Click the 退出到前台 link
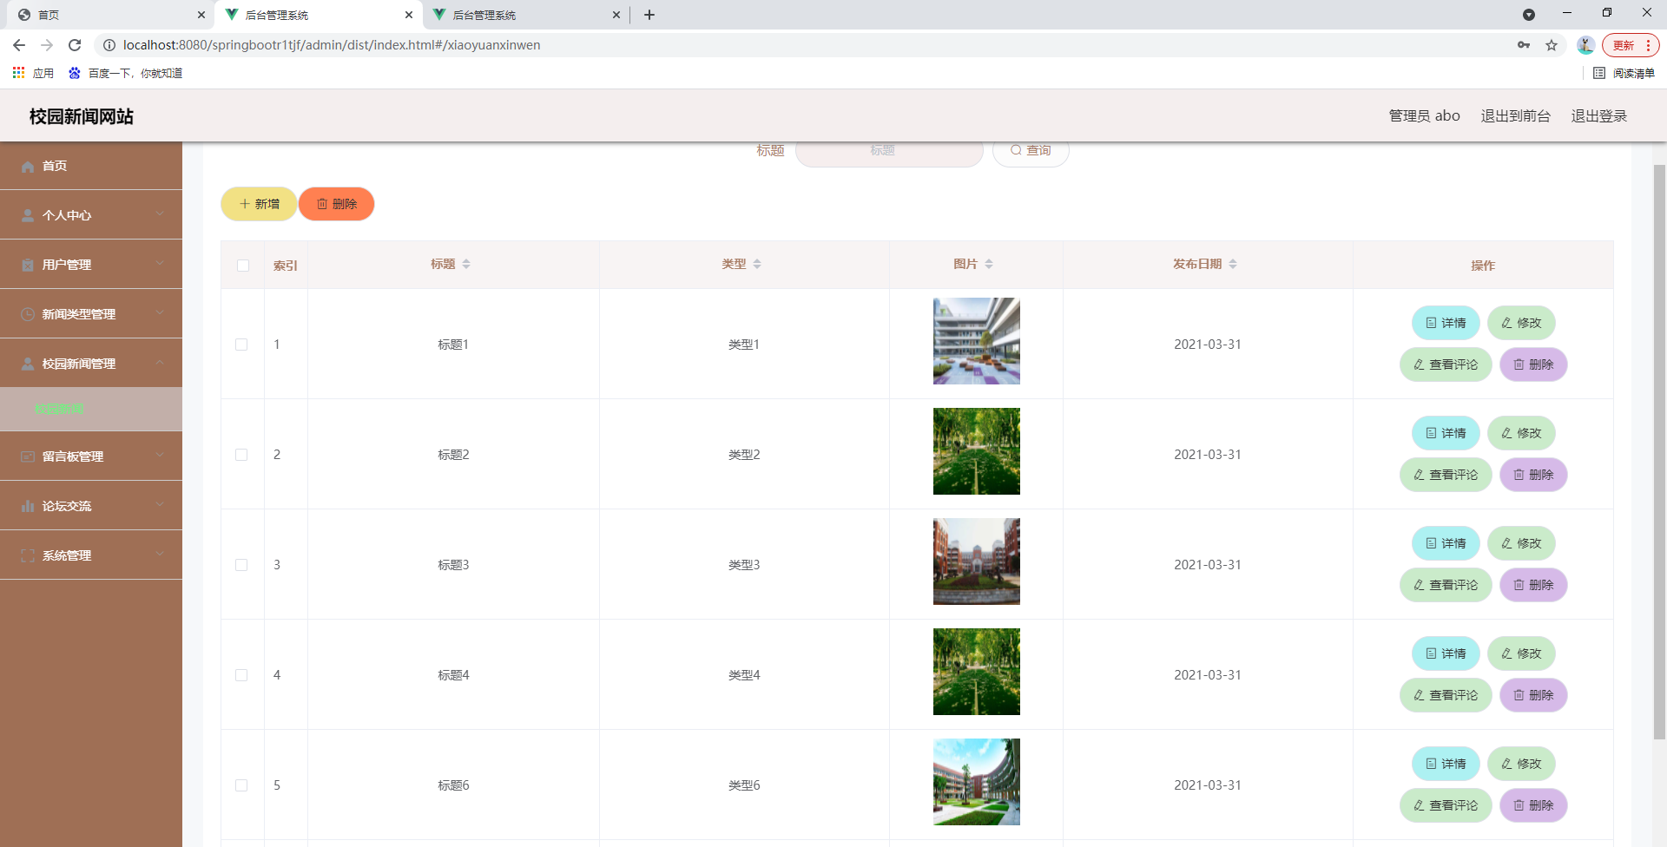 pos(1515,115)
